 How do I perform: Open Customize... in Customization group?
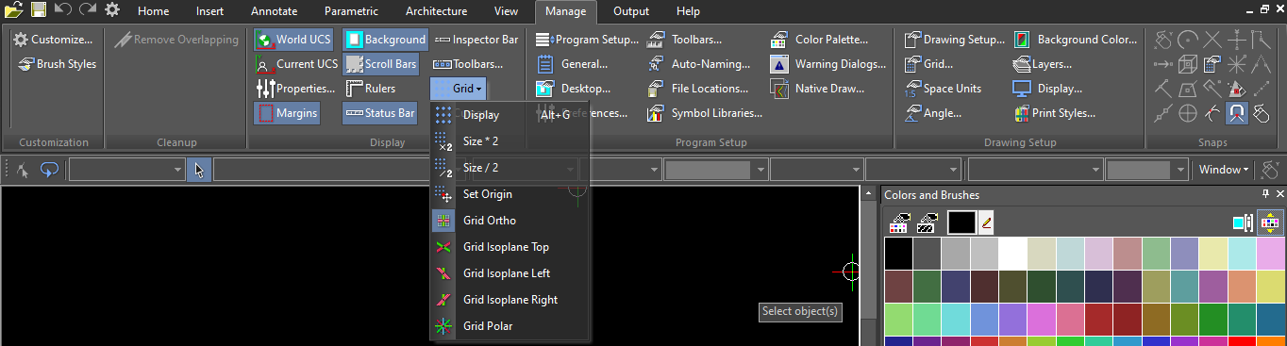coord(54,40)
